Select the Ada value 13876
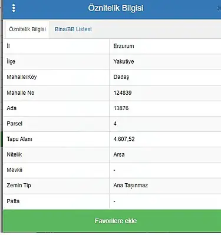Screen dimensions: 221x235 coord(121,108)
